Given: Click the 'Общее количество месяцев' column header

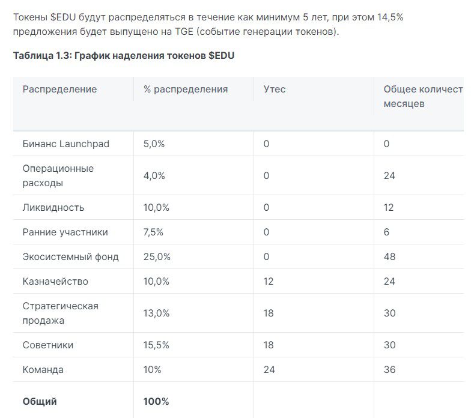Looking at the screenshot, I should (x=423, y=96).
